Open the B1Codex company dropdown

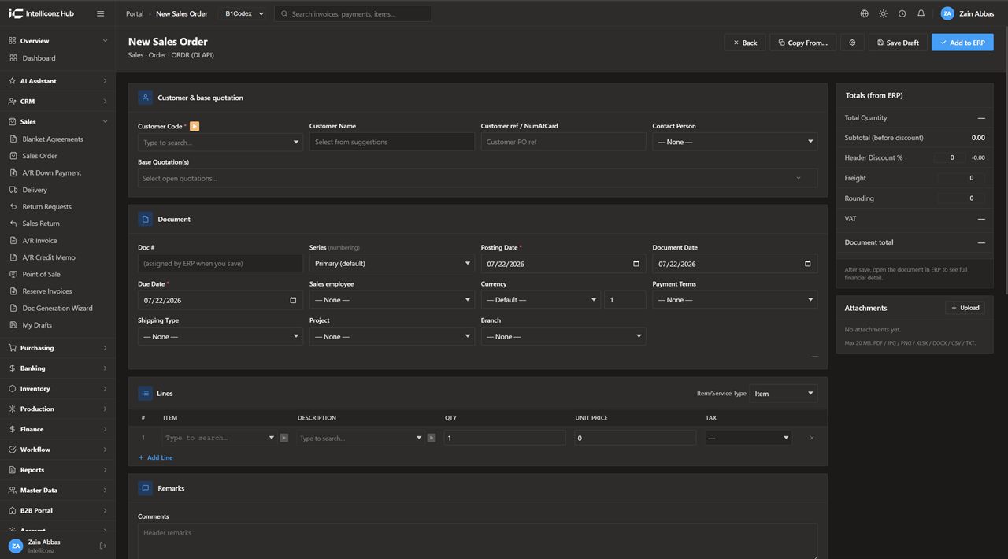point(244,13)
